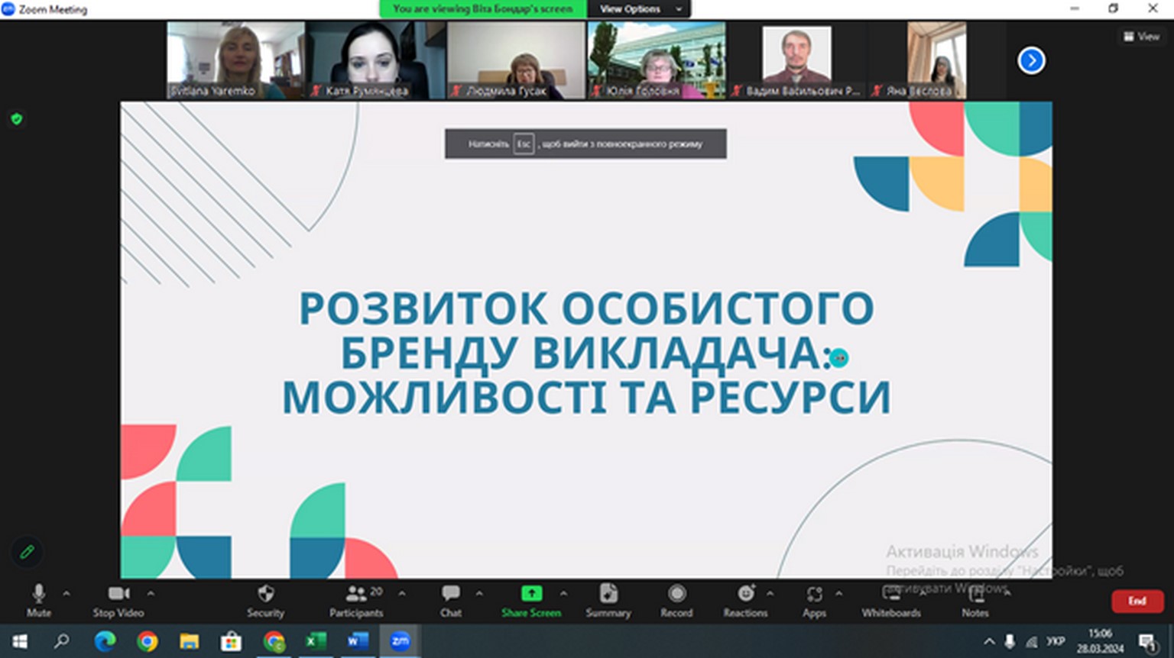This screenshot has width=1174, height=658.
Task: Click the red End meeting button
Action: (x=1137, y=601)
